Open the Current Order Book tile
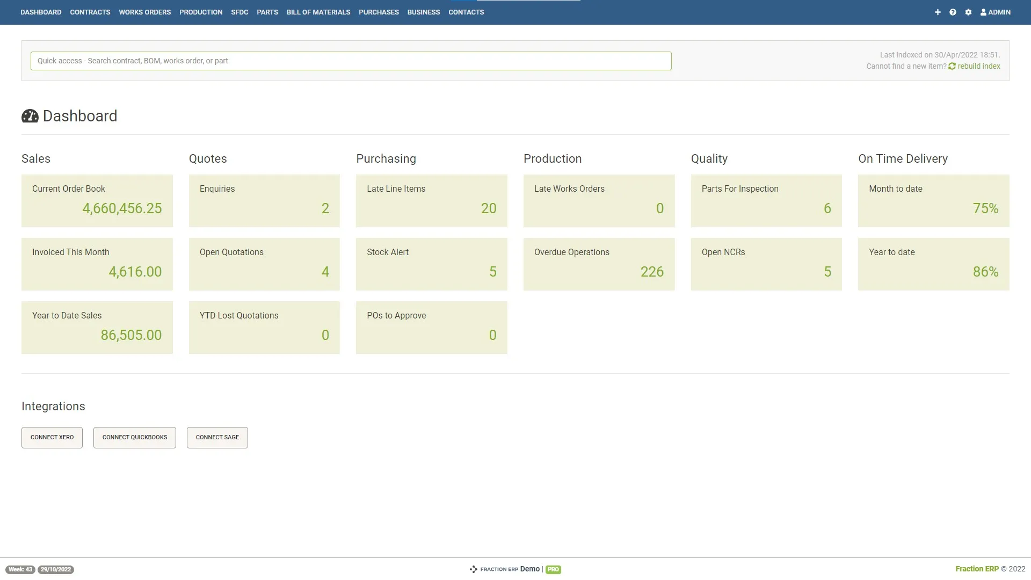This screenshot has height=580, width=1031. [97, 200]
